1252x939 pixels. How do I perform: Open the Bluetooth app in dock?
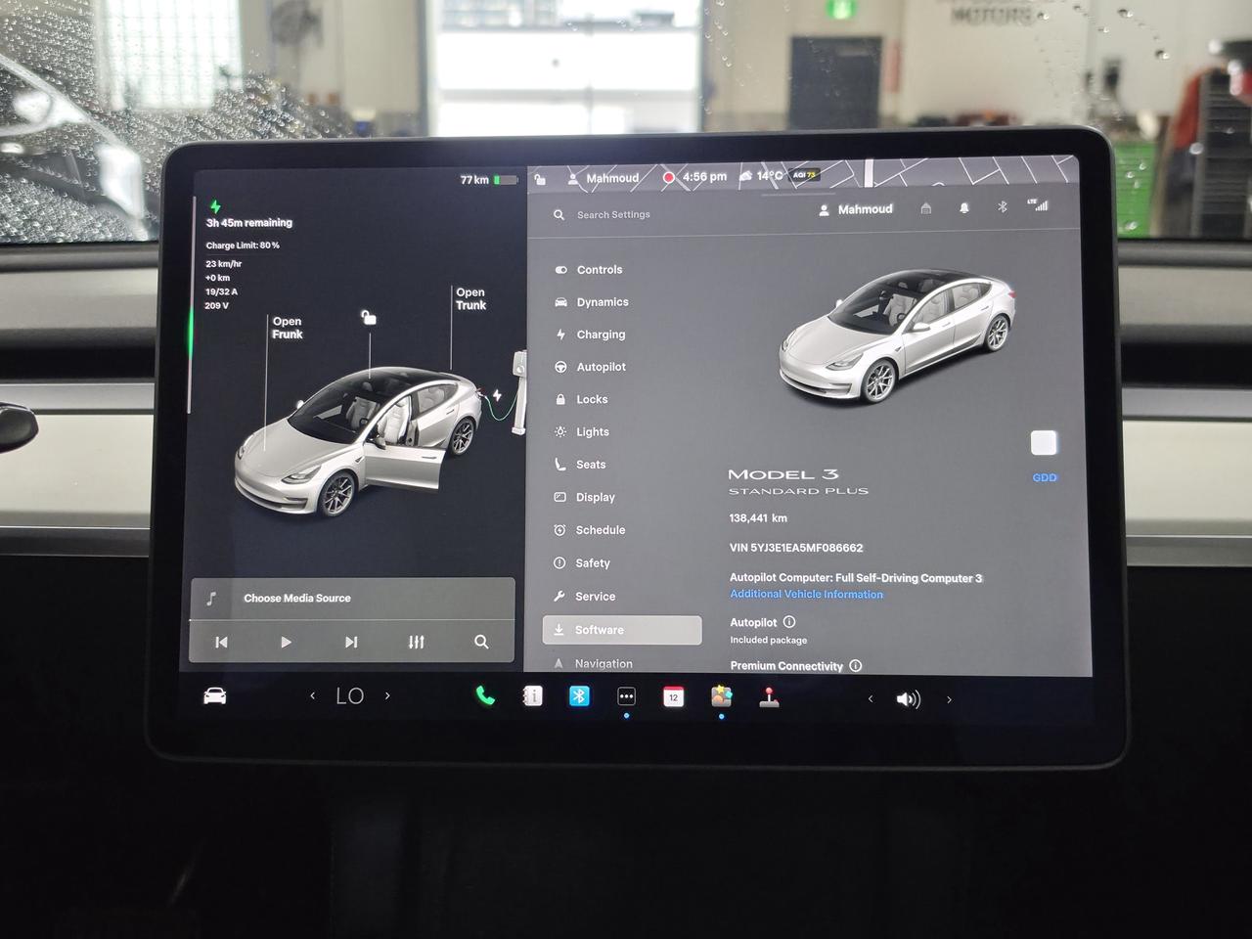point(579,696)
